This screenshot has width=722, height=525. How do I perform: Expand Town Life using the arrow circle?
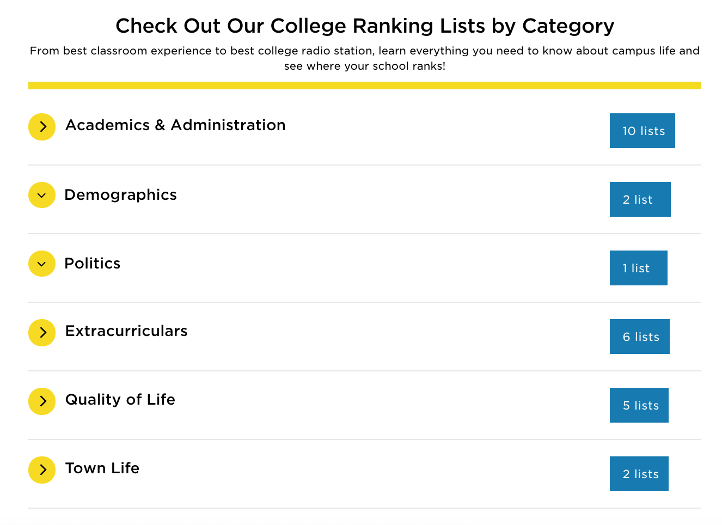click(42, 470)
